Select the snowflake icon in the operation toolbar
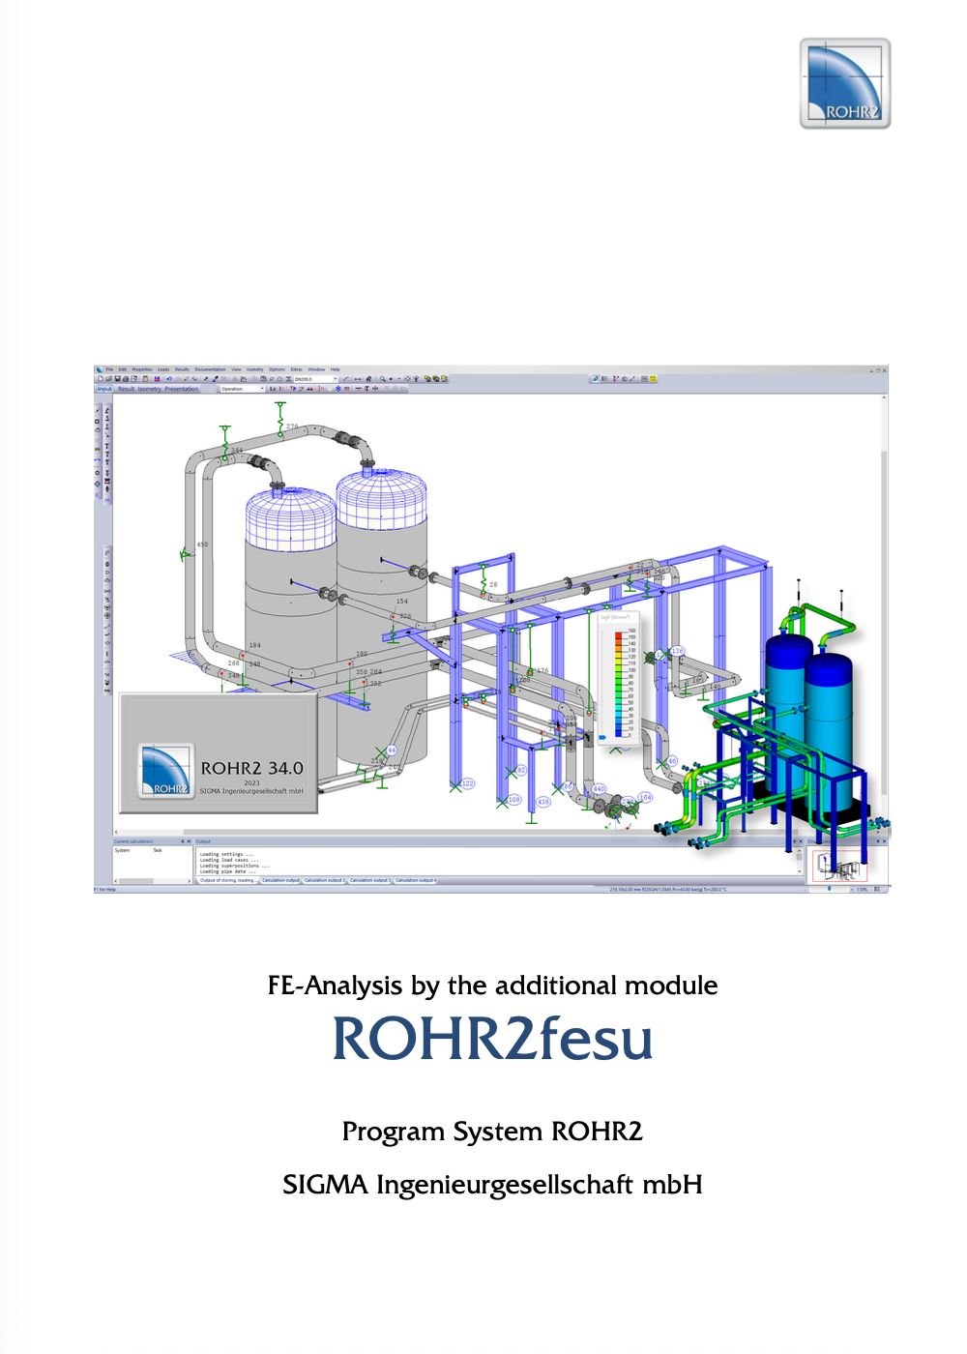Screen dimensions: 967x1354 (337, 390)
